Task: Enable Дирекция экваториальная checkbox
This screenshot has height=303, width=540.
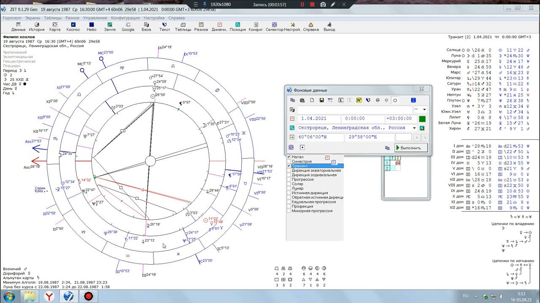Action: tap(289, 170)
